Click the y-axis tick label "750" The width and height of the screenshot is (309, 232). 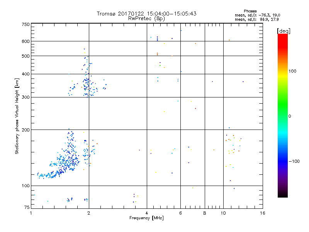[x=25, y=24]
